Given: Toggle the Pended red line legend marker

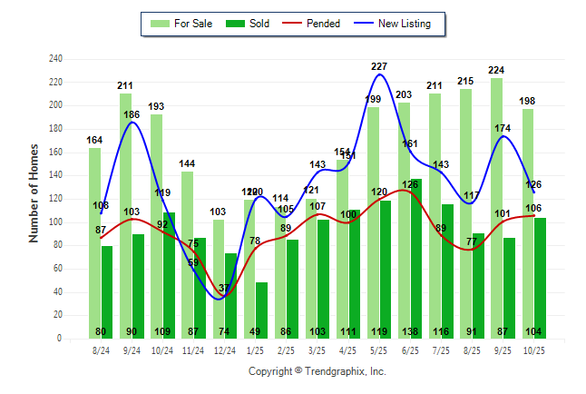Looking at the screenshot, I should coord(292,24).
